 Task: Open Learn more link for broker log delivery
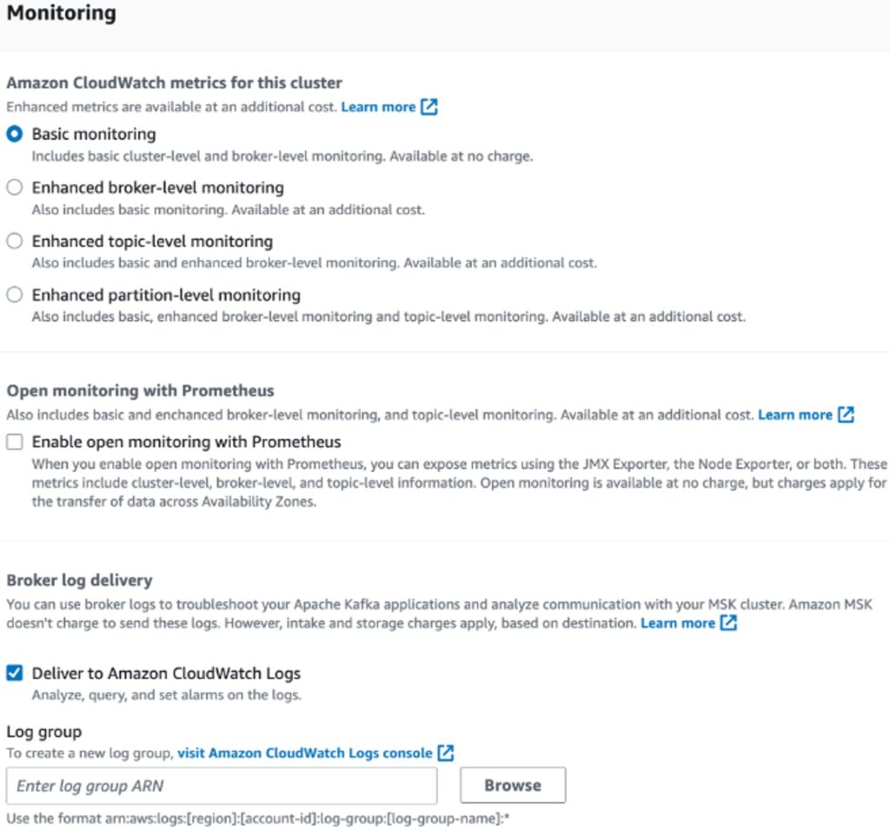(x=678, y=623)
